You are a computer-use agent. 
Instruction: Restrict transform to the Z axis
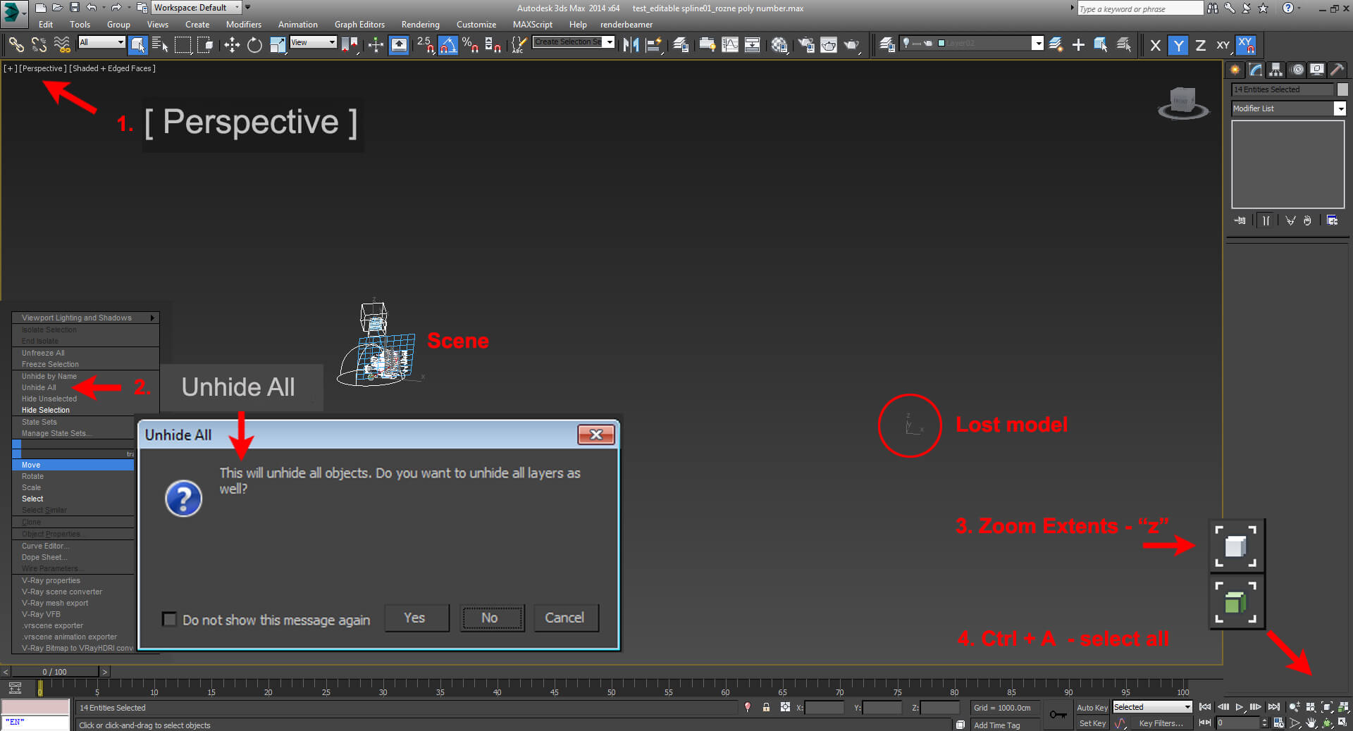tap(1201, 46)
